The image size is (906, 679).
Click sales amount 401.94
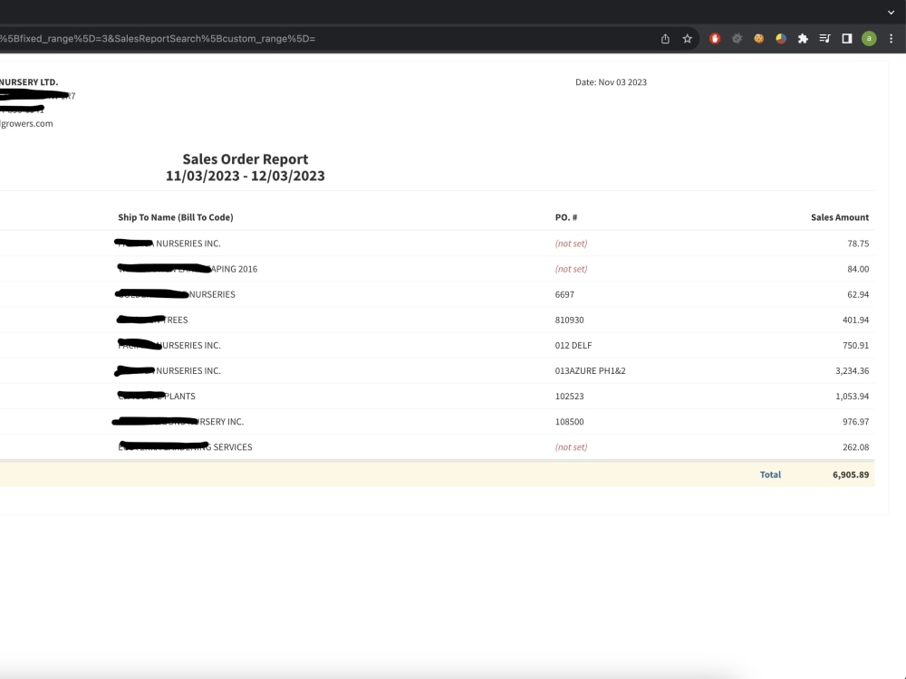856,320
